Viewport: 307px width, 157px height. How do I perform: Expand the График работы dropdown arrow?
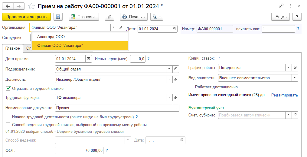[x=288, y=67]
